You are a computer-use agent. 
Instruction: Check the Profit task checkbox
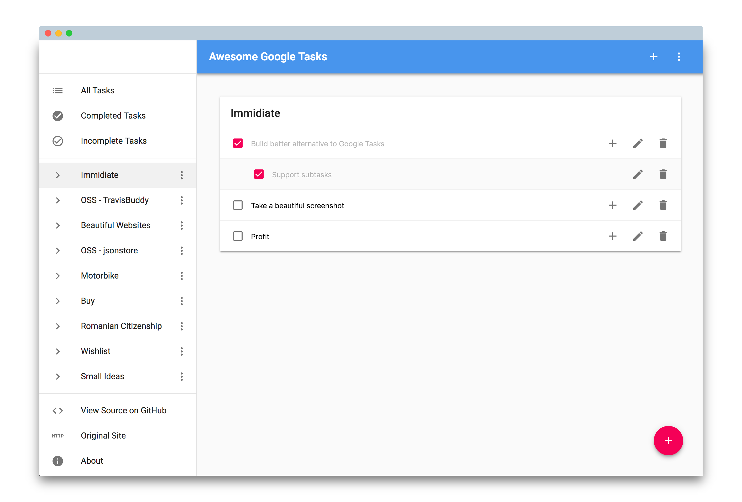[238, 236]
